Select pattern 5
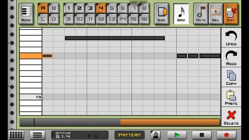 tap(112, 8)
